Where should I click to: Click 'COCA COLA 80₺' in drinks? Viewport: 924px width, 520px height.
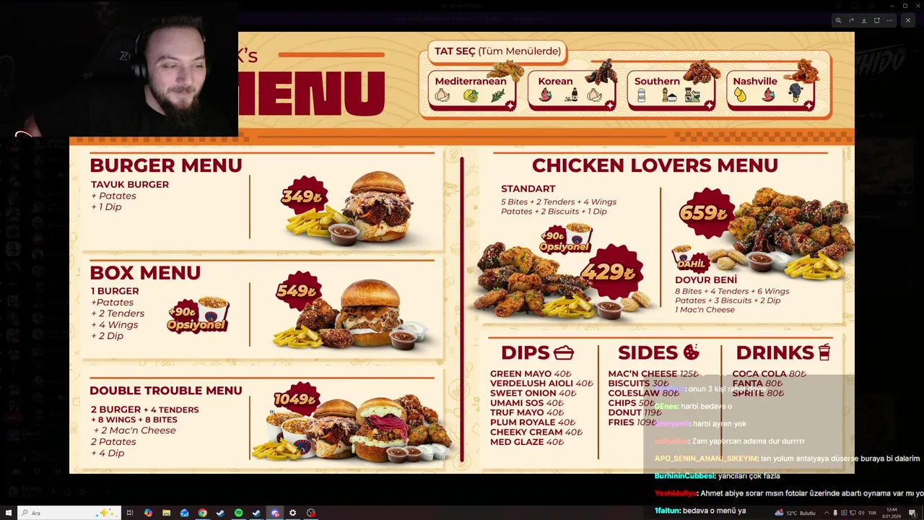pyautogui.click(x=769, y=374)
